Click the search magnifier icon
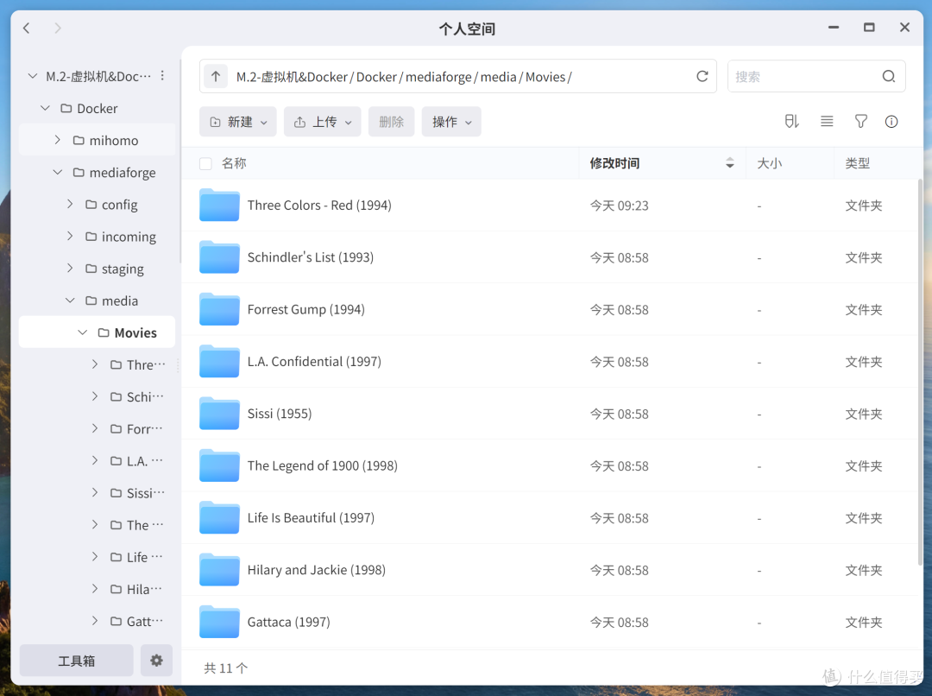This screenshot has width=932, height=696. tap(889, 76)
